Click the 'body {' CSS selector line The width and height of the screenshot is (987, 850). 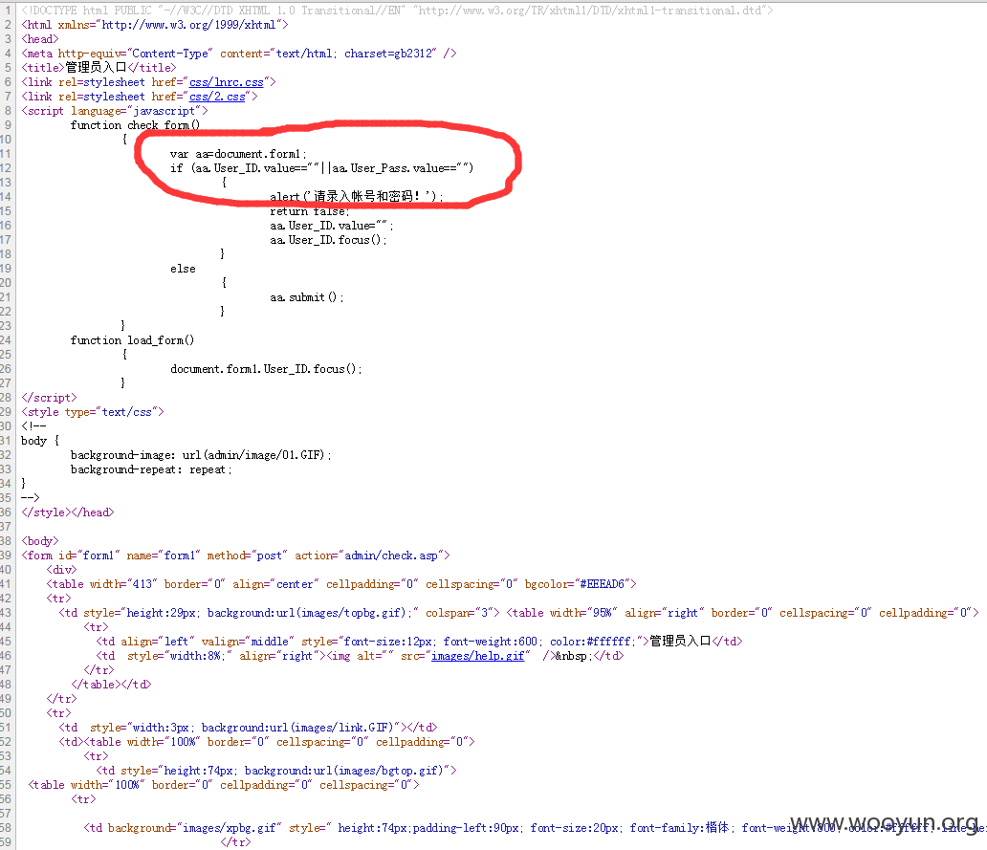coord(40,441)
